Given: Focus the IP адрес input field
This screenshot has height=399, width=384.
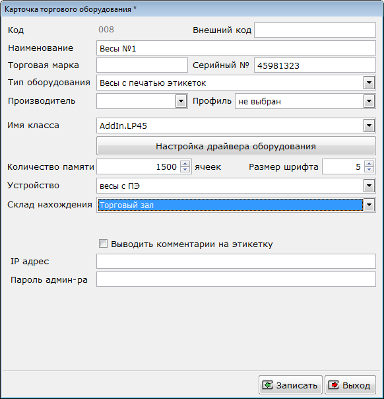Looking at the screenshot, I should pos(236,261).
